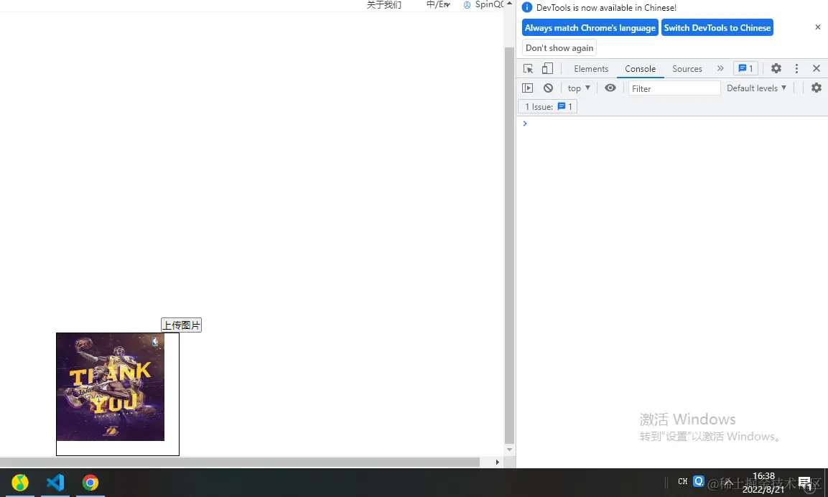Open the top context dropdown
The height and width of the screenshot is (497, 828).
(579, 88)
